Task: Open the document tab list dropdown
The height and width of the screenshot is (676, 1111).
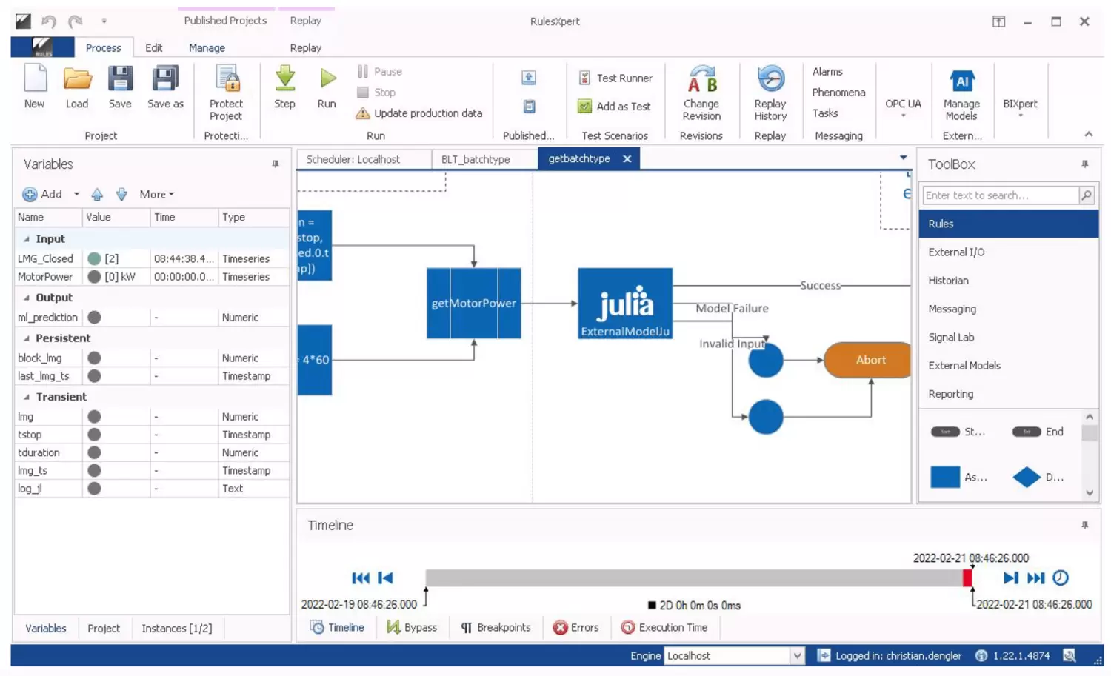Action: [x=903, y=158]
